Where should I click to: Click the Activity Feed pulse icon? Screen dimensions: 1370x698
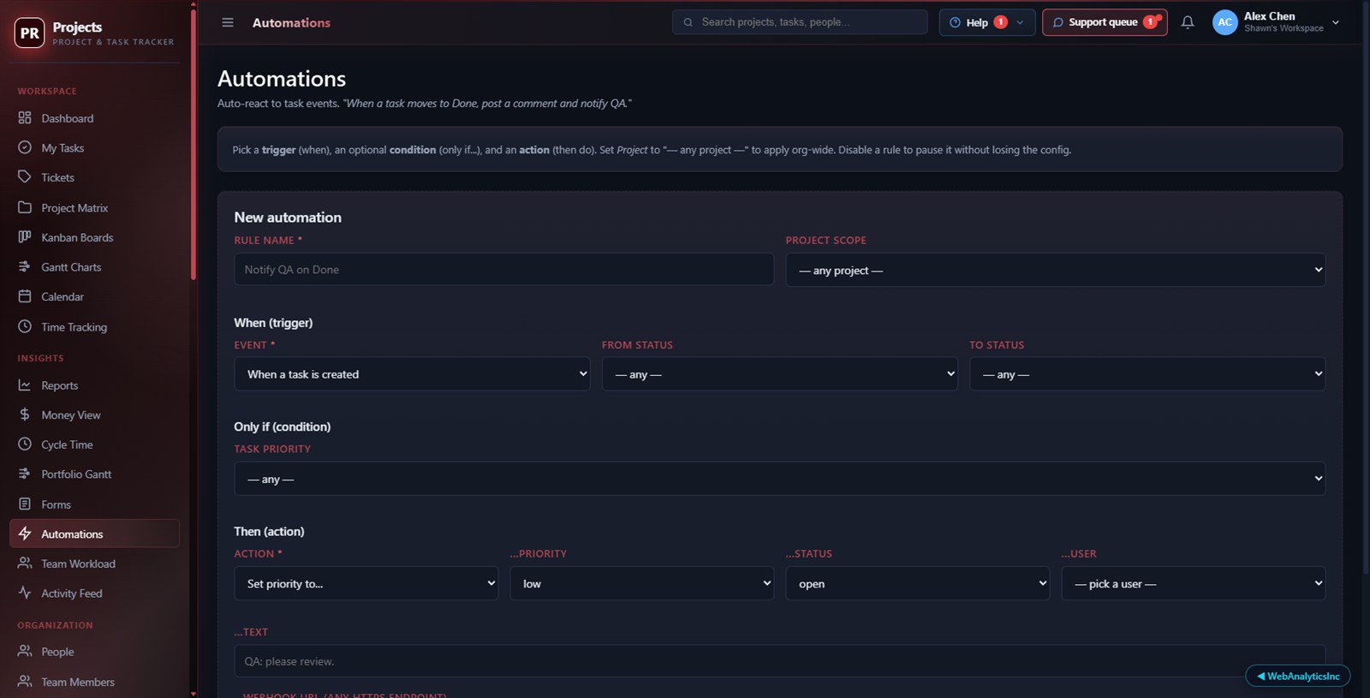pos(25,593)
